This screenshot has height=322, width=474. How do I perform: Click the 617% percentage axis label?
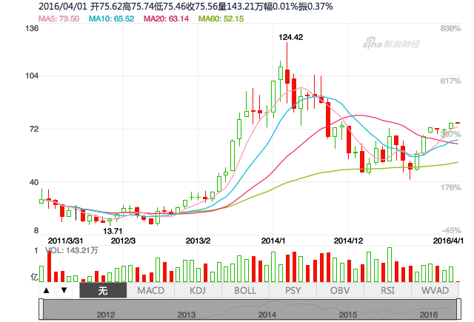pyautogui.click(x=450, y=81)
